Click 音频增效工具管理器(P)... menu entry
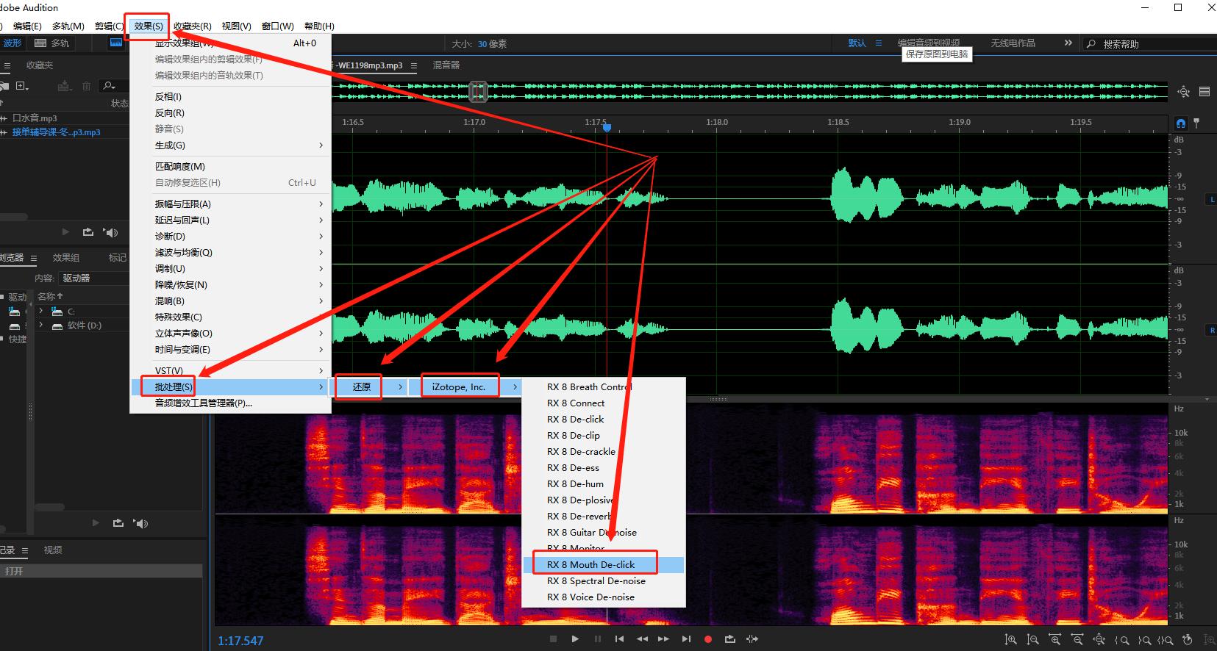Image resolution: width=1217 pixels, height=651 pixels. pos(203,403)
